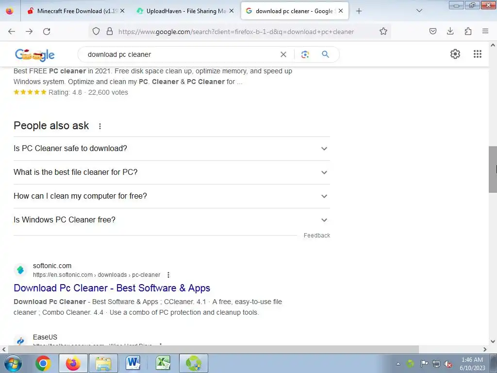Open a new tab with the plus button
Image resolution: width=497 pixels, height=373 pixels.
(359, 11)
